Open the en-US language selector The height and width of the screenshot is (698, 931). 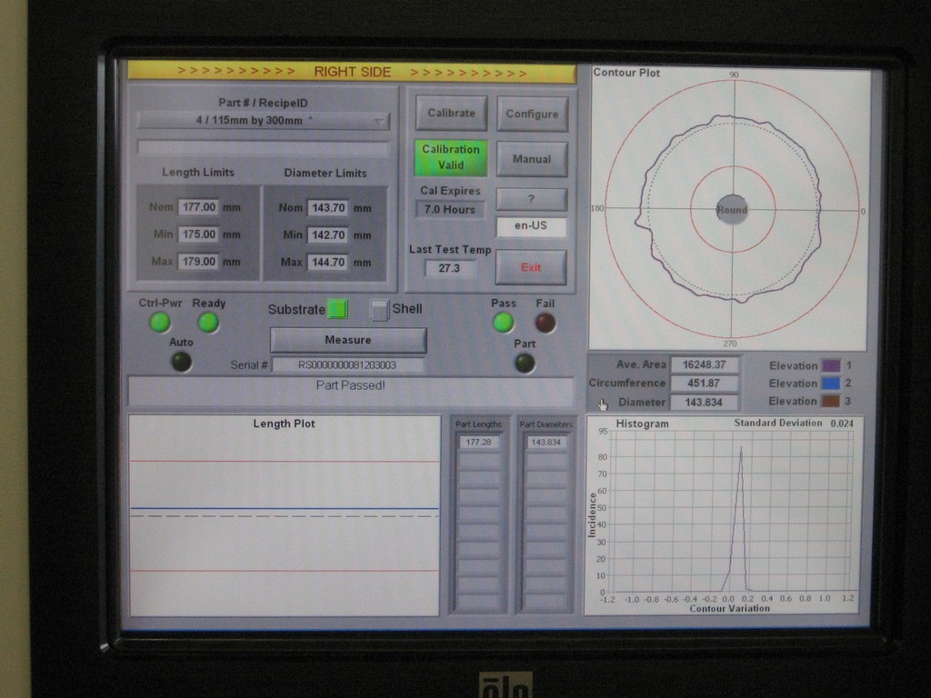[531, 226]
